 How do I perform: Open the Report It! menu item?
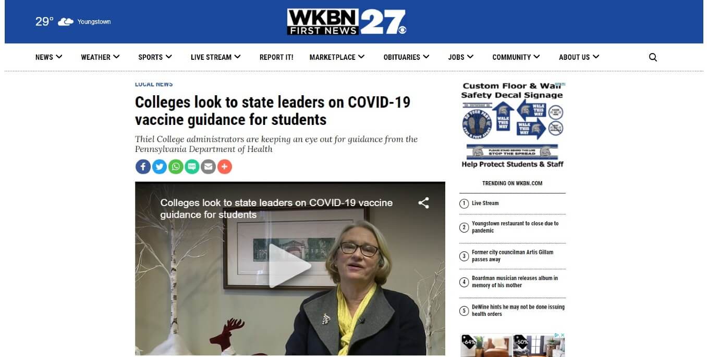click(276, 57)
